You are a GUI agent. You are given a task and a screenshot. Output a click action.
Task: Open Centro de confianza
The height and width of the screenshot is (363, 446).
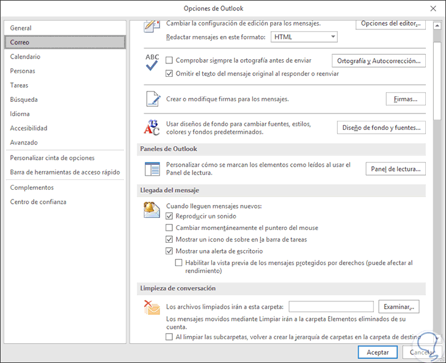(x=65, y=202)
